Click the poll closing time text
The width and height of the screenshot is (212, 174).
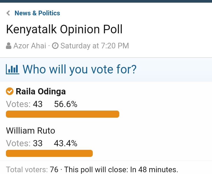pos(121,170)
